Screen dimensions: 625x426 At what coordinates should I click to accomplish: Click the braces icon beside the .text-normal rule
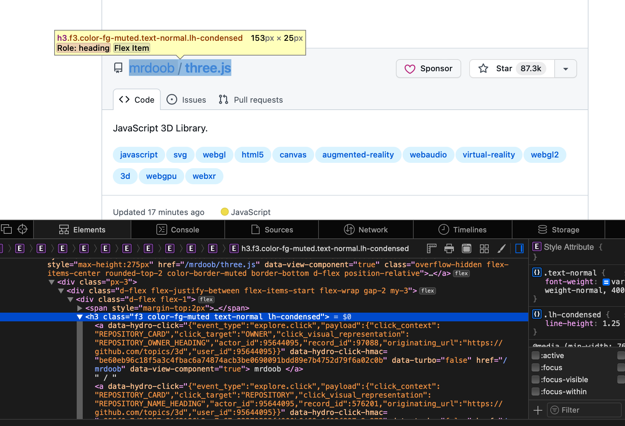537,273
